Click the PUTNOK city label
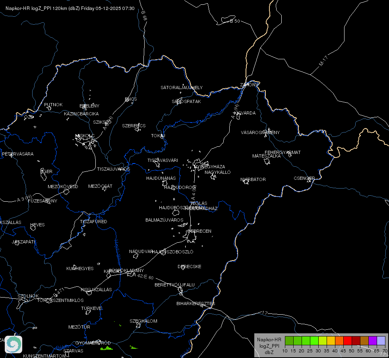This screenshot has height=358, width=389. pyautogui.click(x=53, y=105)
